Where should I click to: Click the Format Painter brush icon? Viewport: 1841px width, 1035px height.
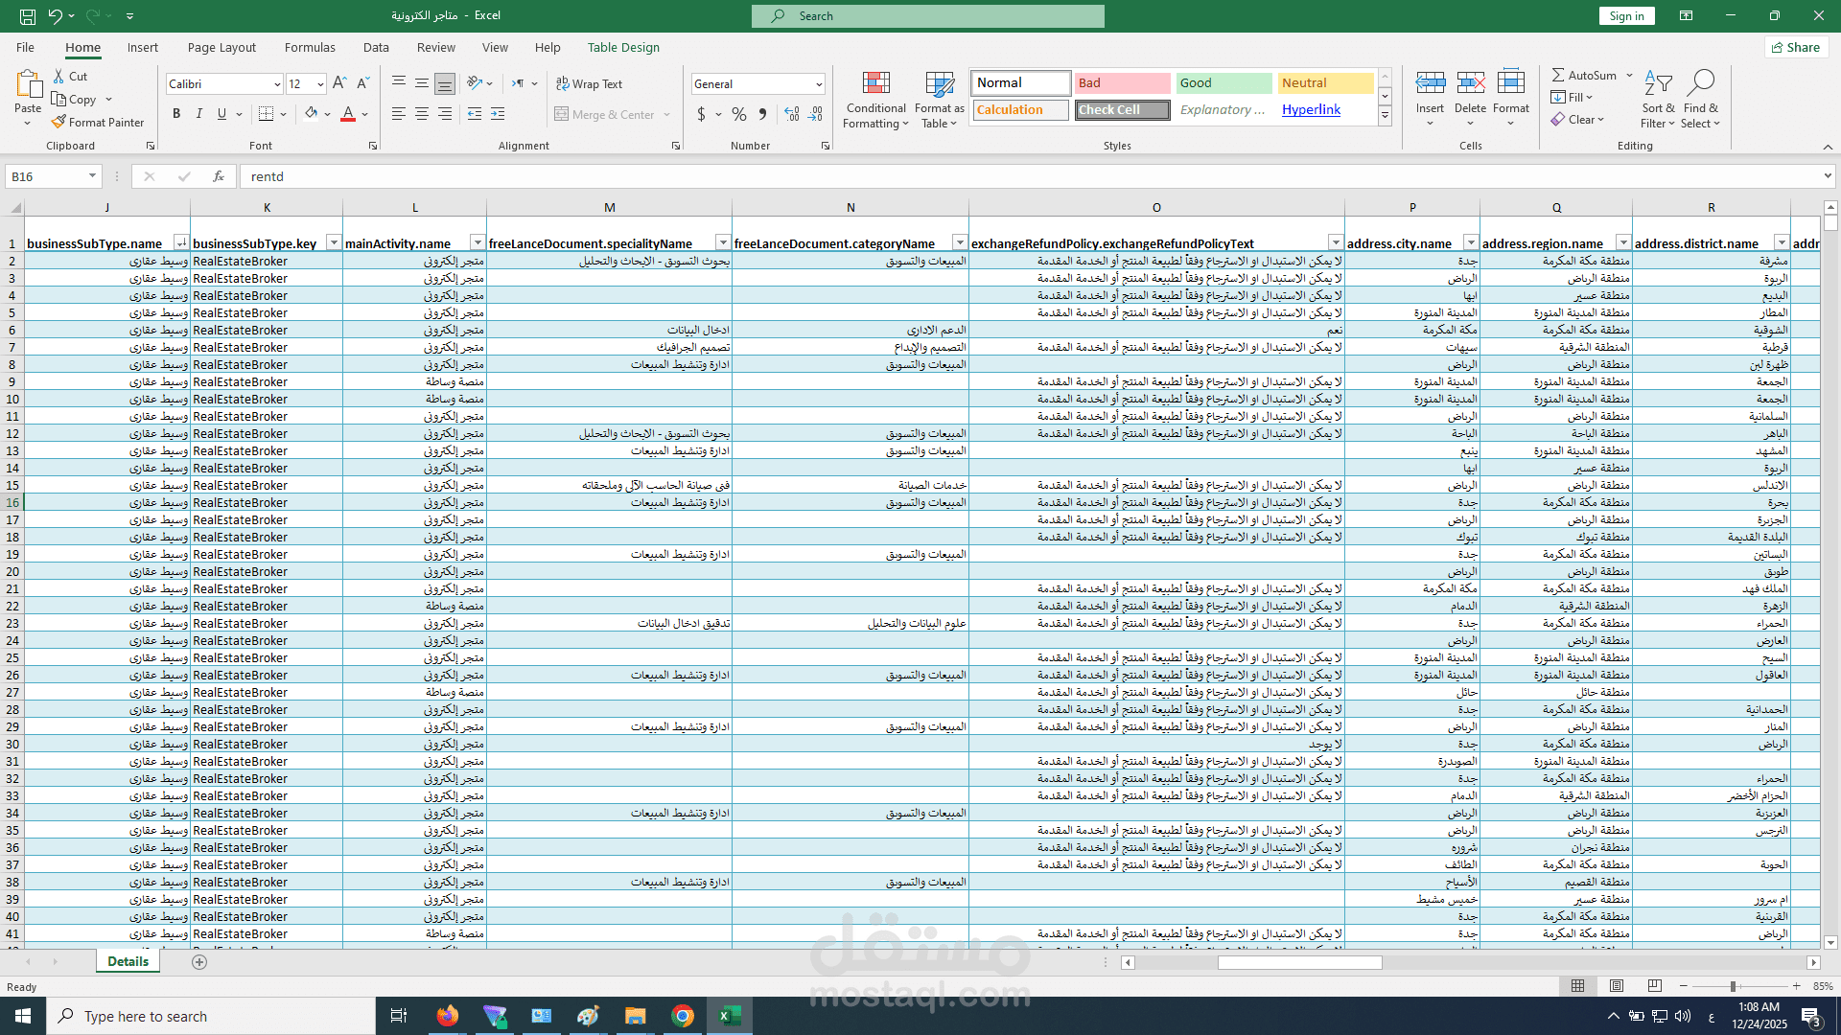tap(59, 122)
